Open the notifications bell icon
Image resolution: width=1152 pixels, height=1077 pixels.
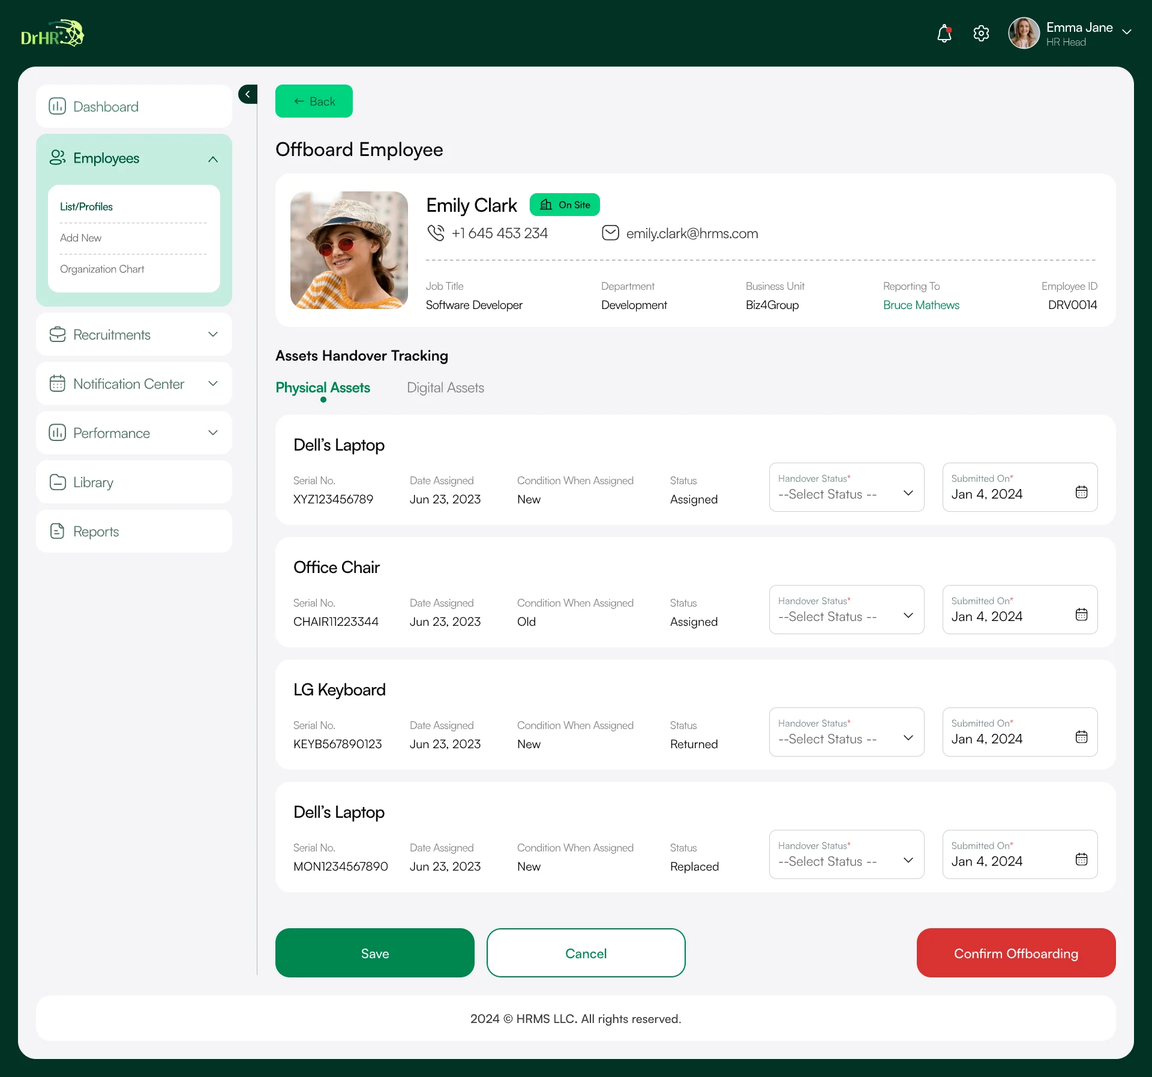click(944, 34)
